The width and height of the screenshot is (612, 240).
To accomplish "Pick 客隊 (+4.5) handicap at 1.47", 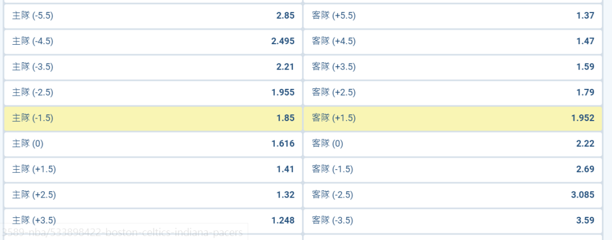I will coord(453,41).
